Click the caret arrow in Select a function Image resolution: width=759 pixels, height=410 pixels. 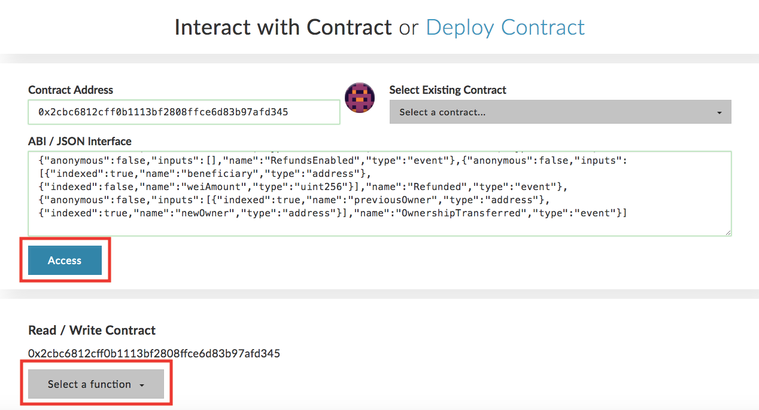142,385
